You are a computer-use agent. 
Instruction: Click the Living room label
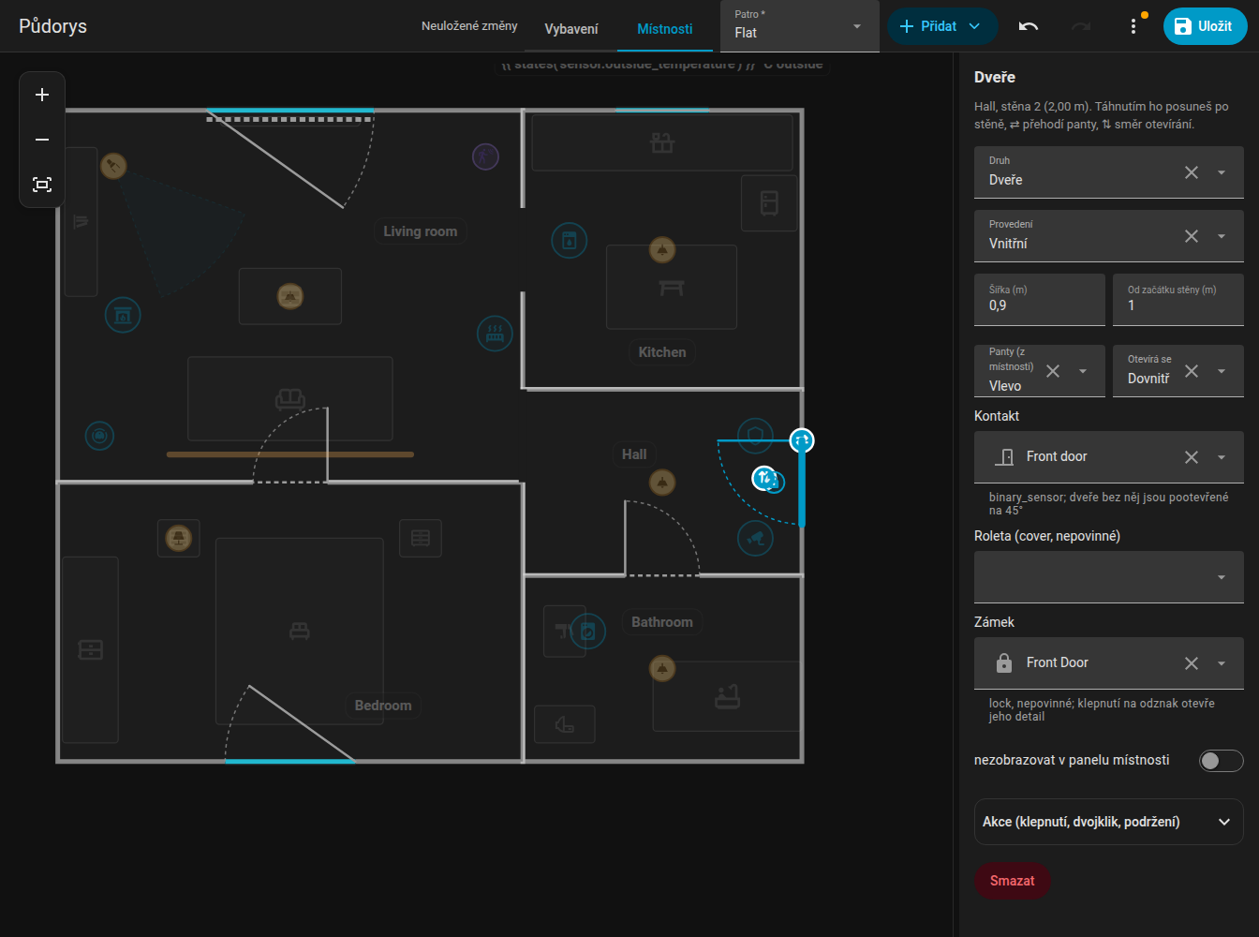pyautogui.click(x=421, y=231)
